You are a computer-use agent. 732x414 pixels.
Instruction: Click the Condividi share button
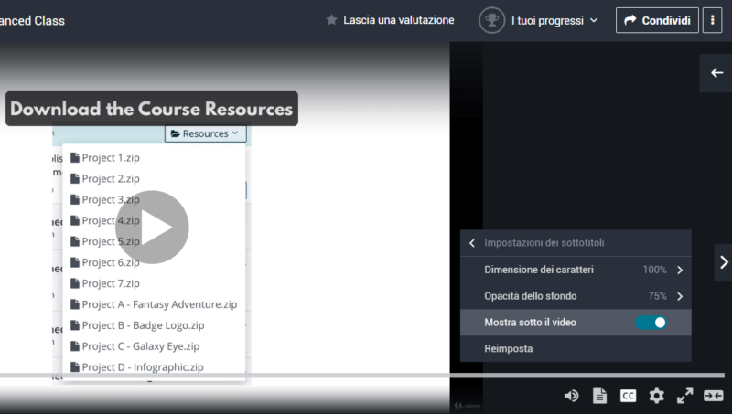(x=657, y=20)
